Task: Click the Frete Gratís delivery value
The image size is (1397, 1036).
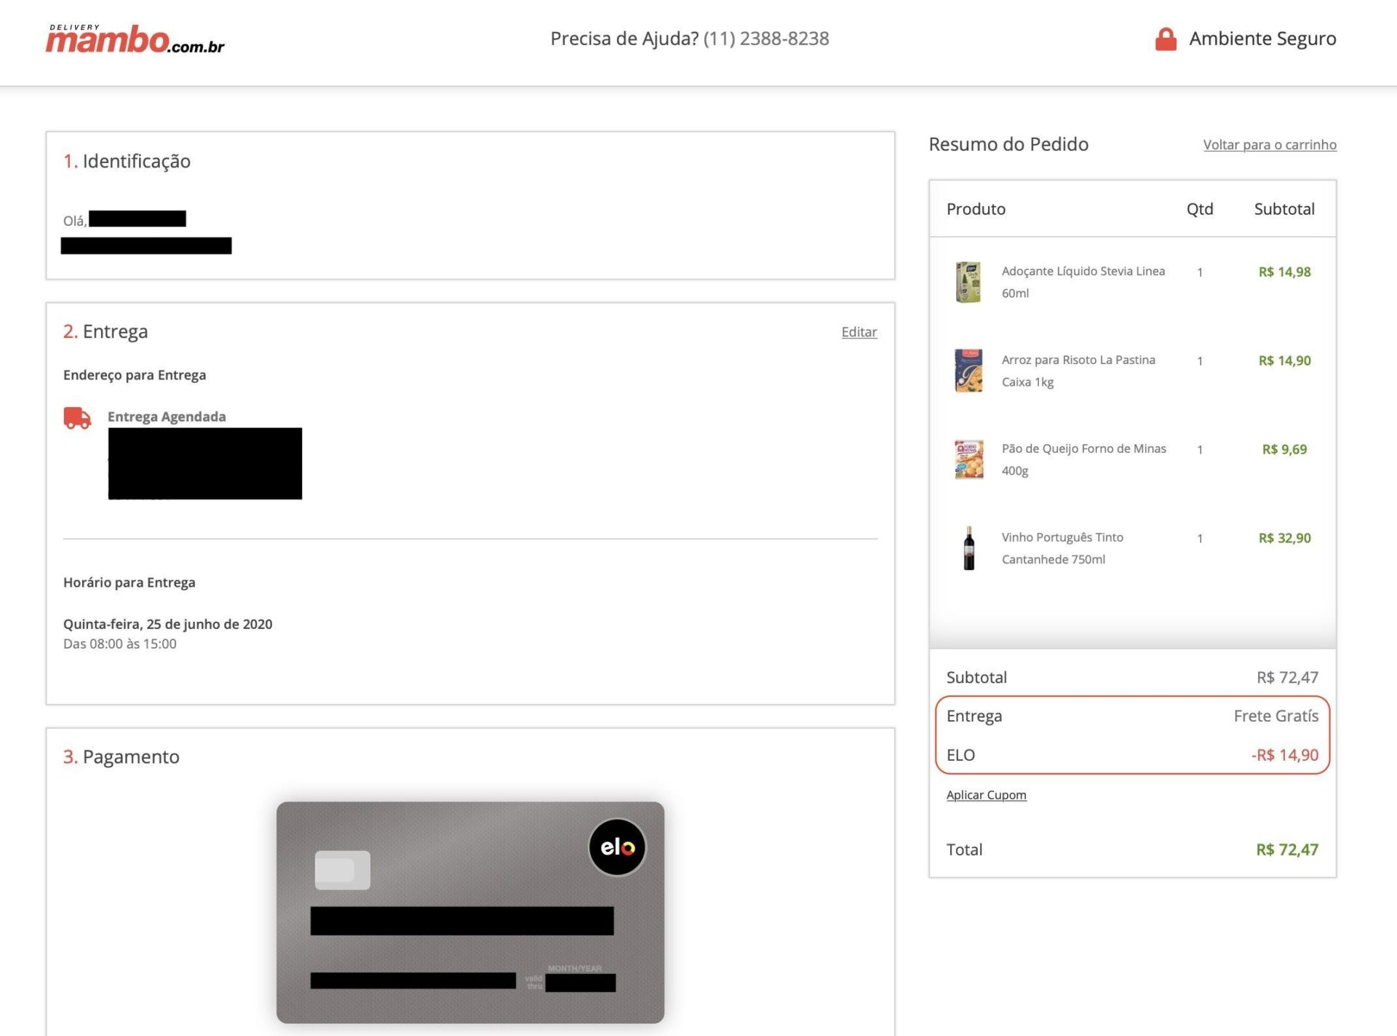Action: click(x=1275, y=716)
